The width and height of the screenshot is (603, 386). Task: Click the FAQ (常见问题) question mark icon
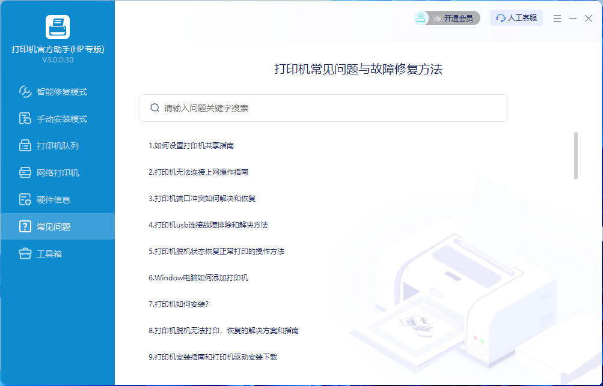25,227
